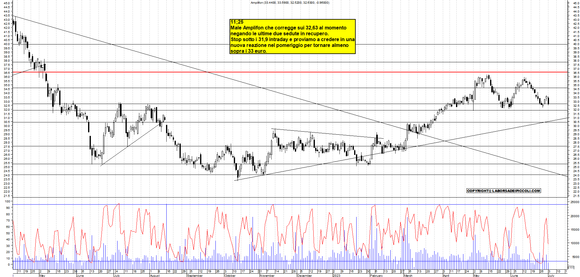Click the line 'Male Amplifon che corregge sui 32,63'
This screenshot has width=580, height=277.
[x=288, y=28]
